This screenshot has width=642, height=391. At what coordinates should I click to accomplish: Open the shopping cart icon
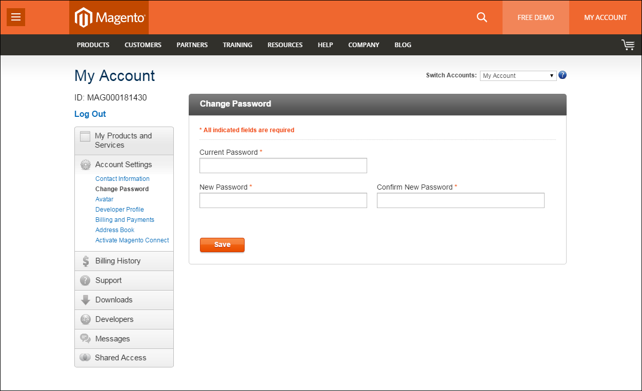coord(628,45)
